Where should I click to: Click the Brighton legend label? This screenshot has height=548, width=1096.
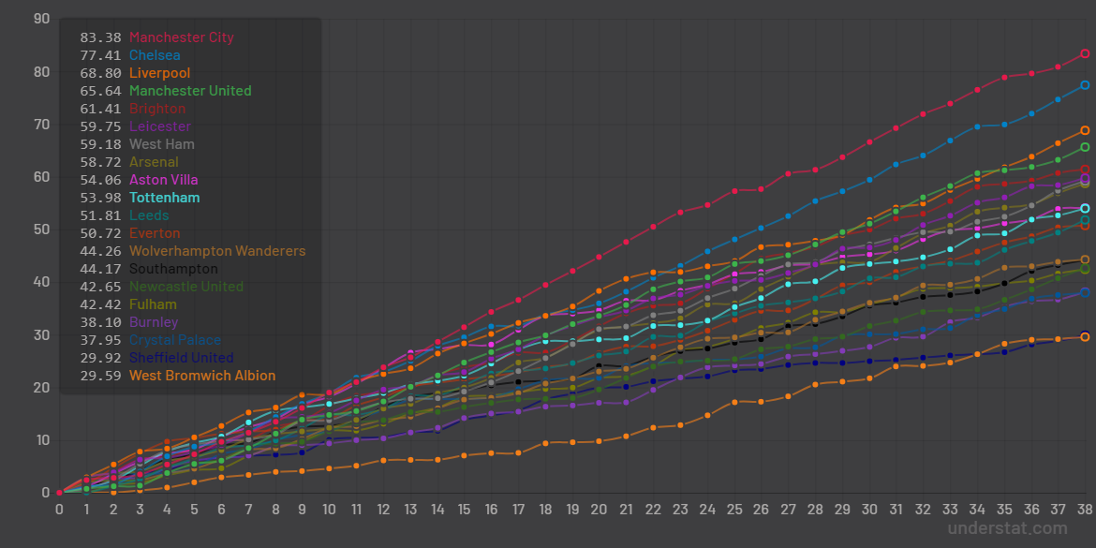pyautogui.click(x=157, y=109)
